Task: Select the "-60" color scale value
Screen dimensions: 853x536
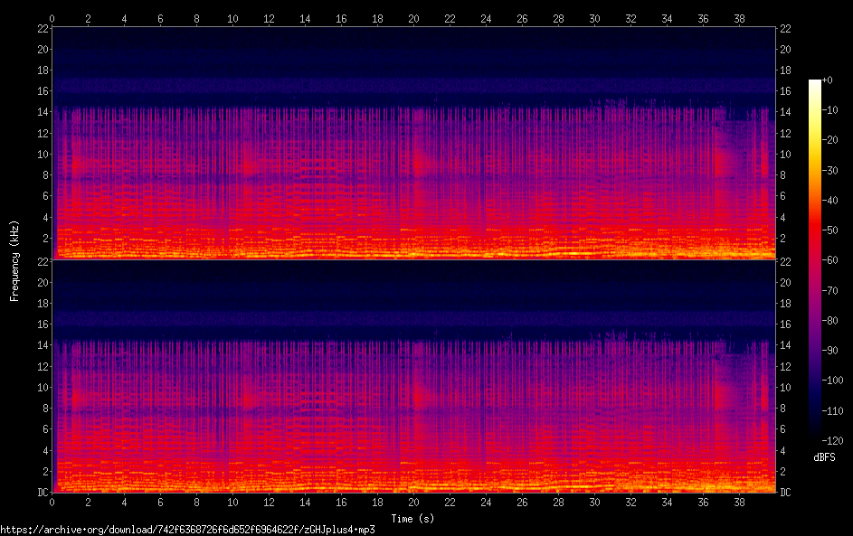Action: pos(830,259)
